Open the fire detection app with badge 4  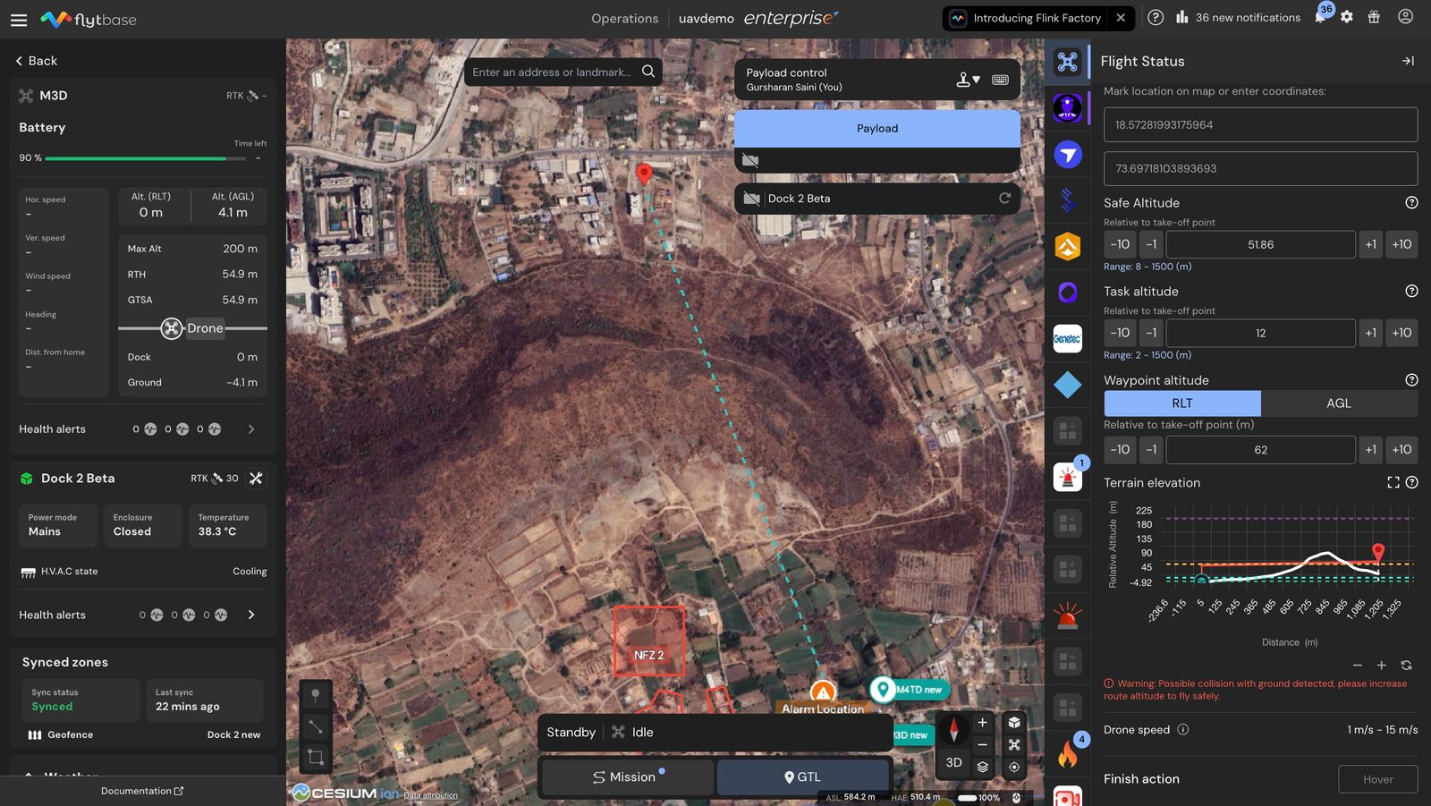[1068, 755]
